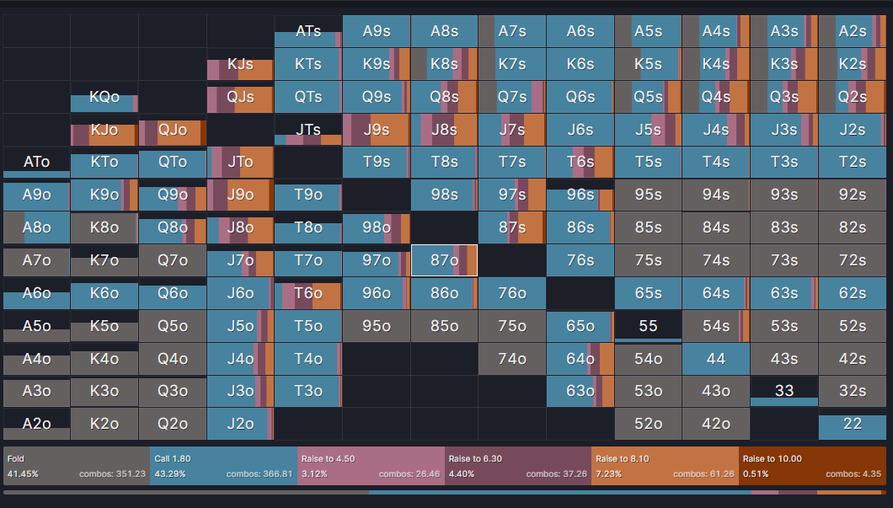The image size is (893, 508).
Task: Click the pocket 55 pair cell
Action: coord(648,326)
